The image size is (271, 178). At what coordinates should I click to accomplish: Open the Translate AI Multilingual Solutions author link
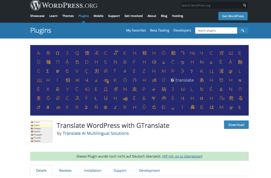pos(96,133)
